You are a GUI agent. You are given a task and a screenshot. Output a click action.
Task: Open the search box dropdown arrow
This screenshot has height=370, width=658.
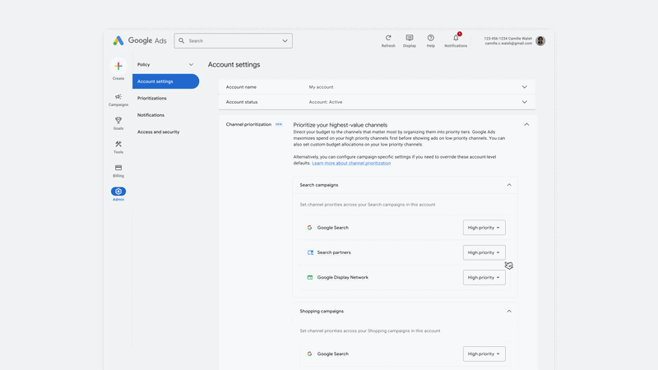(x=285, y=40)
